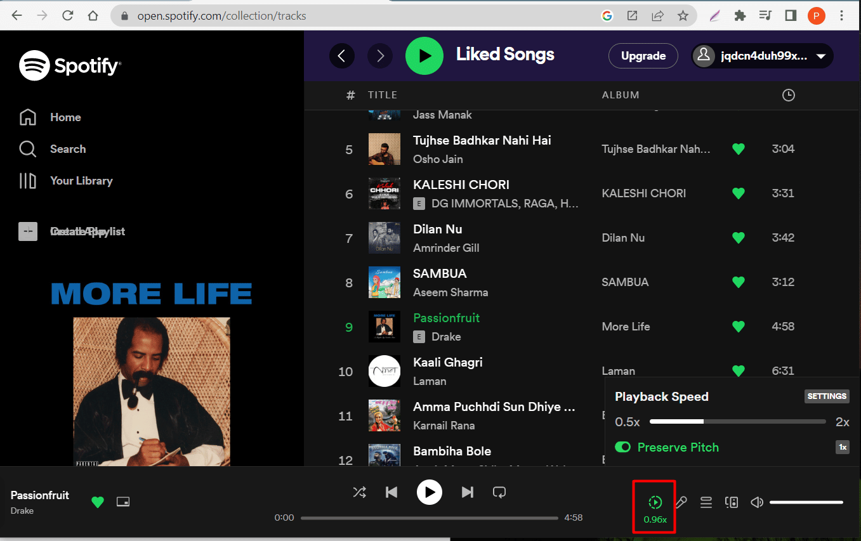Open SETTINGS in the Playback Speed popup
The width and height of the screenshot is (861, 541).
point(826,396)
